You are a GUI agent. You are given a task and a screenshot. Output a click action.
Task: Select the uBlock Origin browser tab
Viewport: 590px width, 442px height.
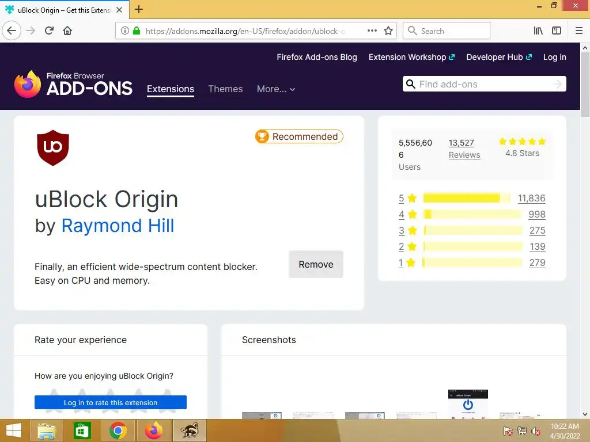pyautogui.click(x=64, y=10)
